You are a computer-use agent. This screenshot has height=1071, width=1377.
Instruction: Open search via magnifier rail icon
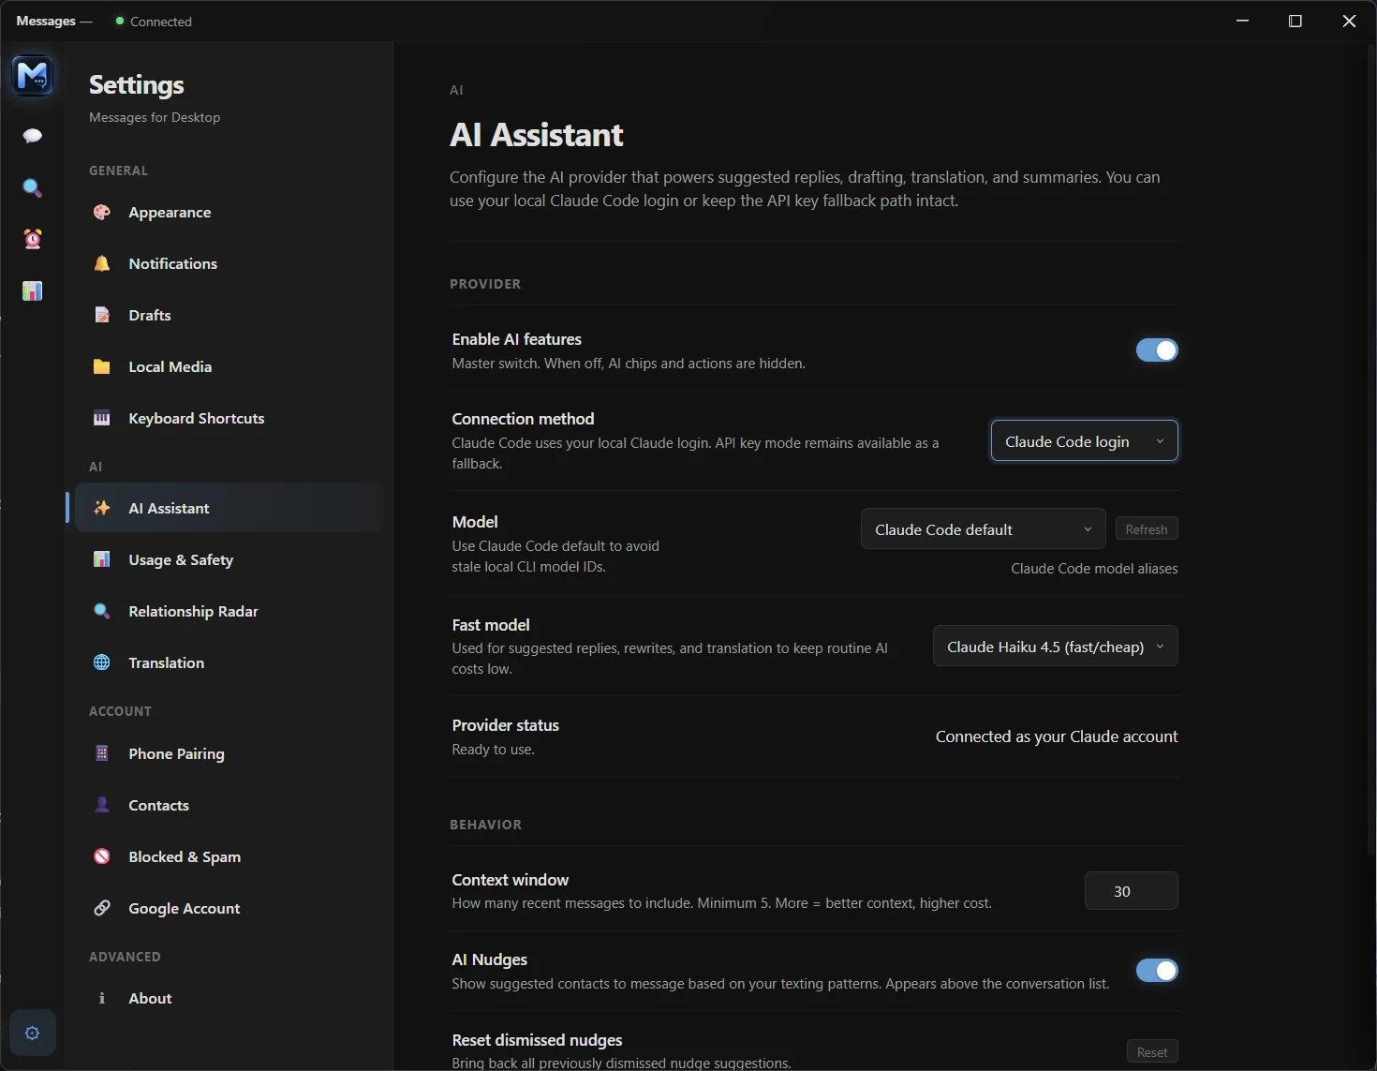coord(33,188)
